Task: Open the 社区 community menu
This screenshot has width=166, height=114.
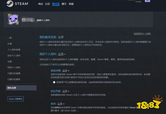Action: pyautogui.click(x=48, y=4)
